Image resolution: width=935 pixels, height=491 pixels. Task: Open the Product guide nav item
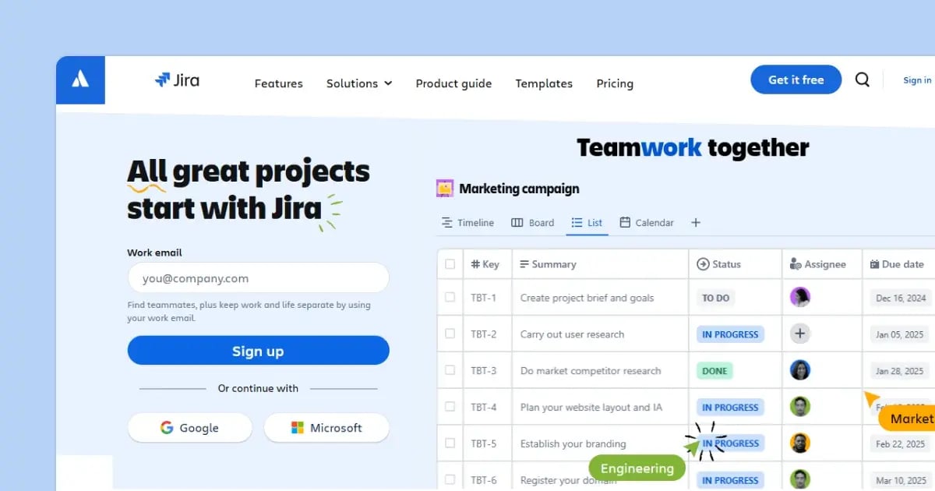point(453,83)
